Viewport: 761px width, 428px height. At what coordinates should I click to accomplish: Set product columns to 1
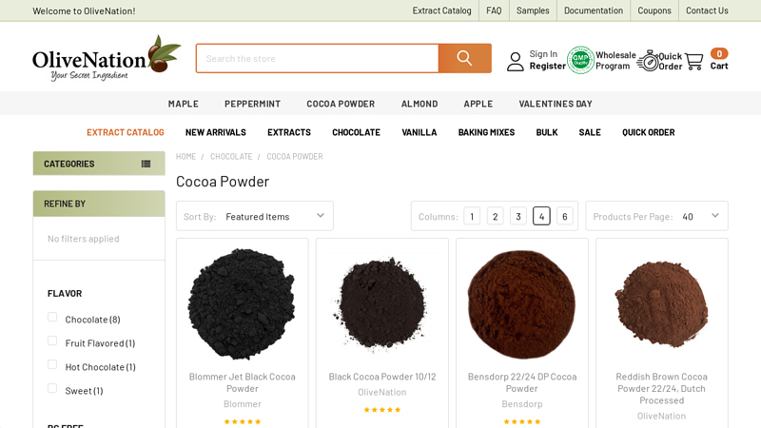472,216
